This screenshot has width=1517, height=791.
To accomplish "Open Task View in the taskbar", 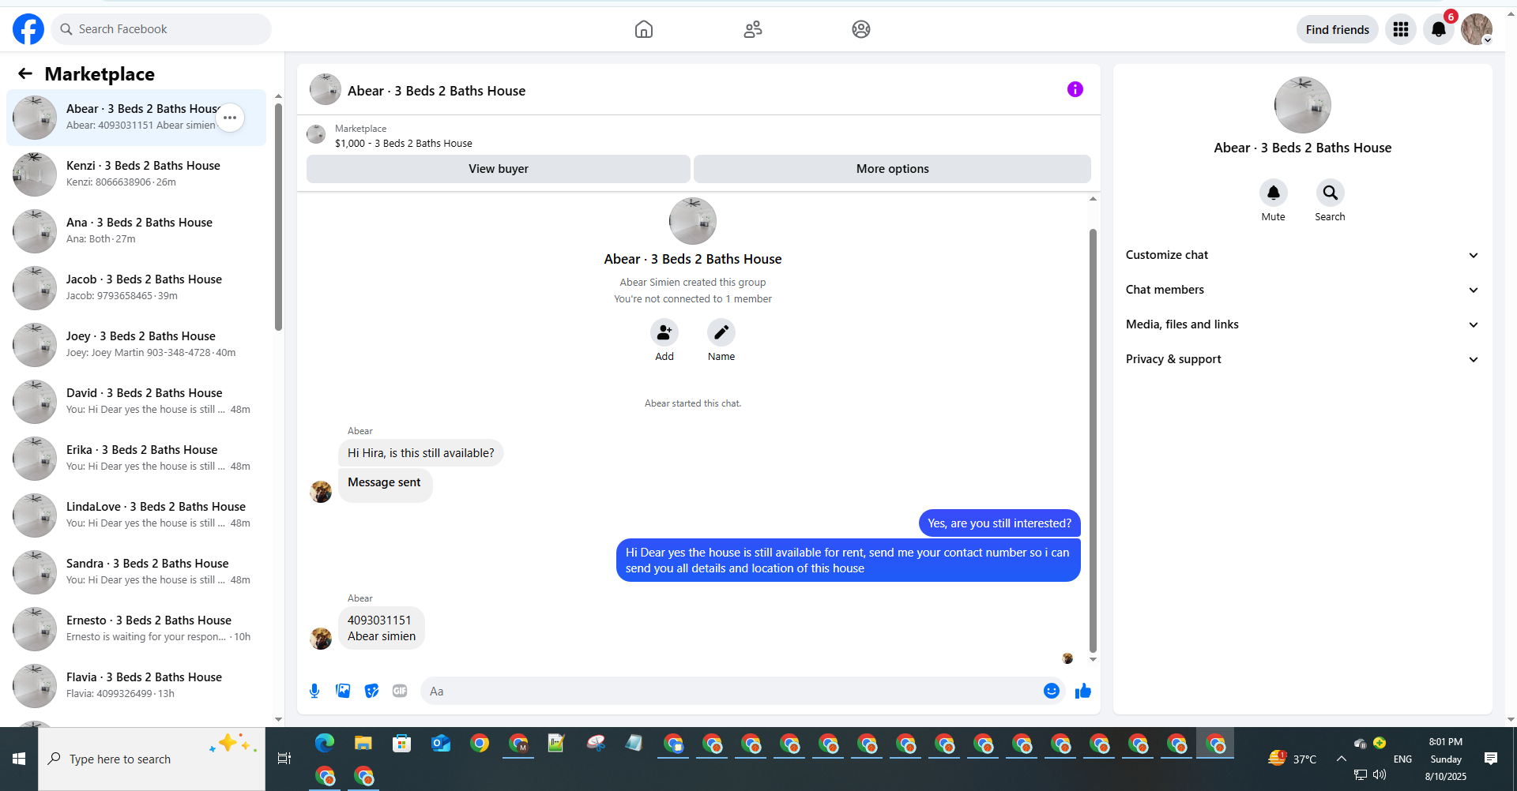I will pos(284,759).
